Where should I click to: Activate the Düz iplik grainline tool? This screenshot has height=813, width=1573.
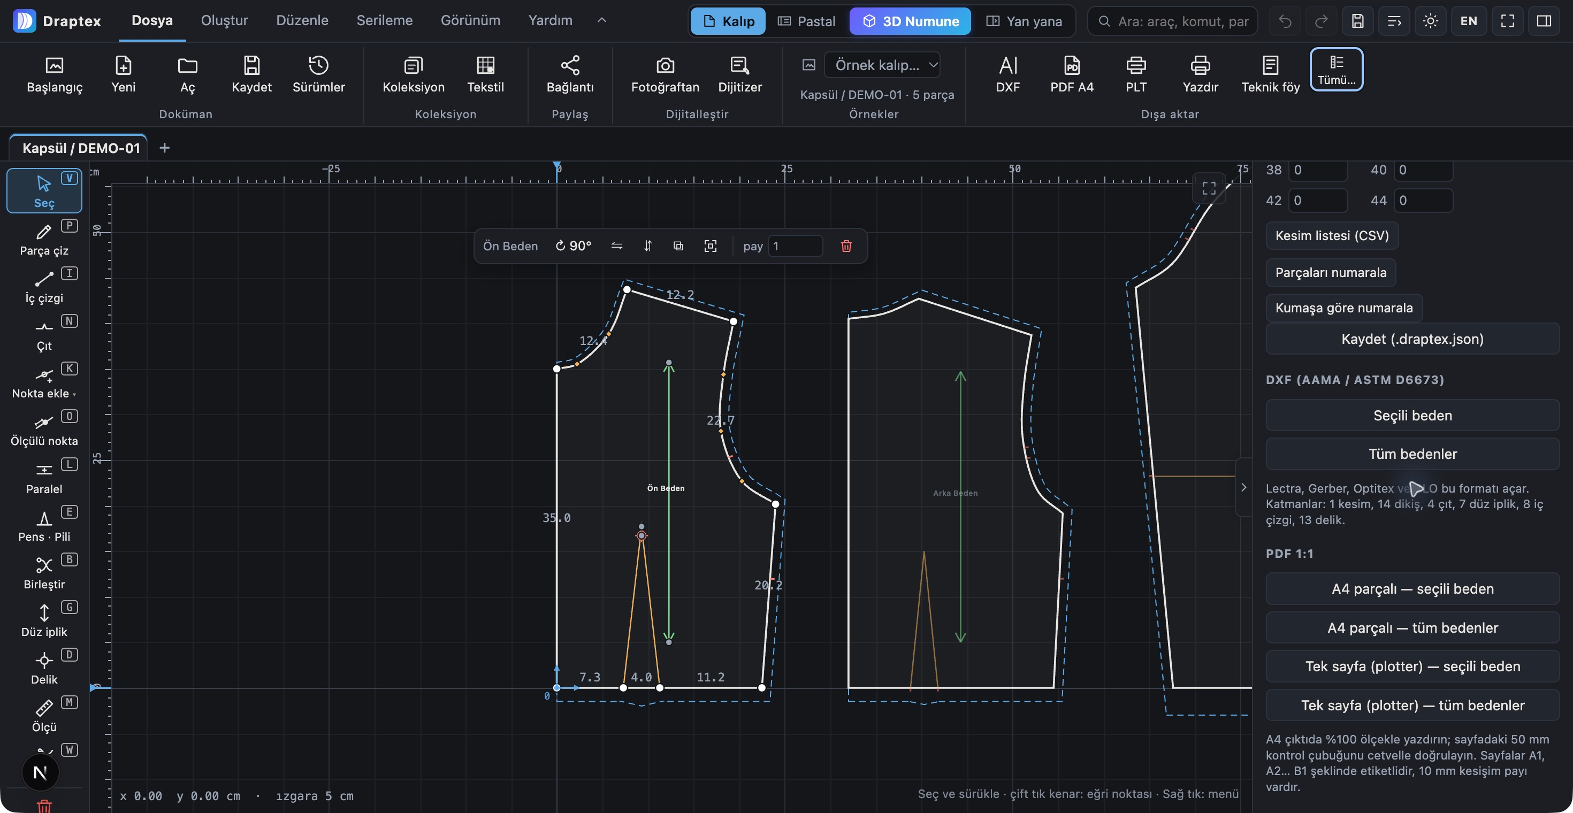point(44,620)
